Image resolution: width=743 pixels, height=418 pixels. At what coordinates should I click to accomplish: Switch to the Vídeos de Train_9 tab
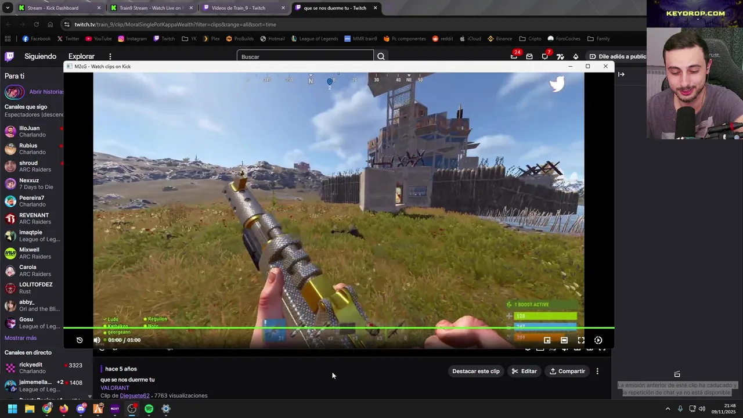(x=244, y=8)
